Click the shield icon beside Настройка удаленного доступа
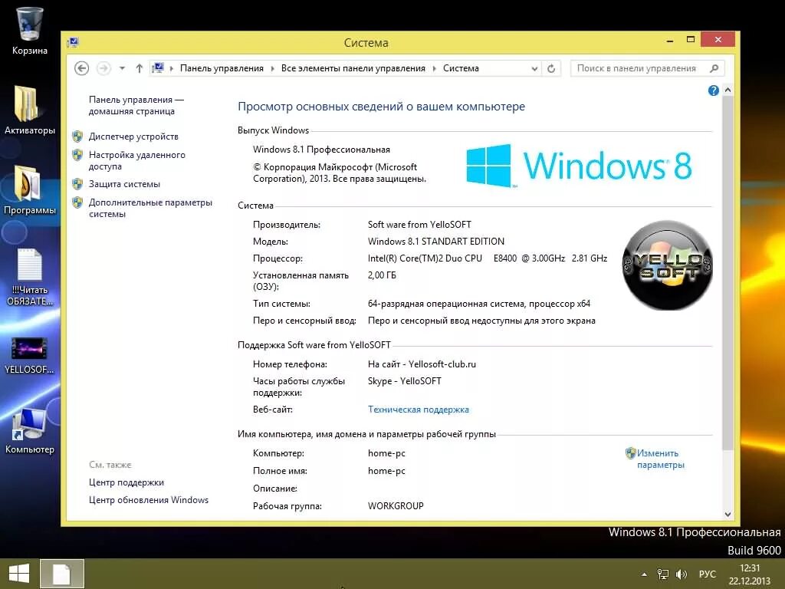 [x=77, y=155]
